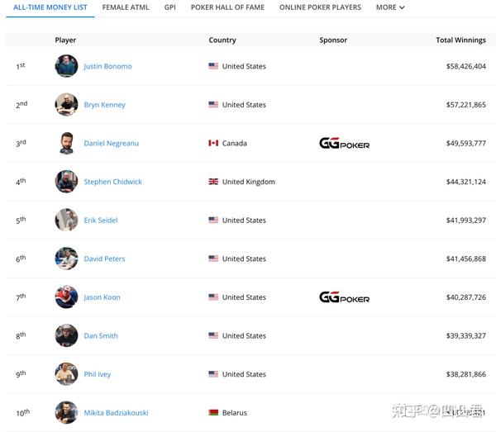
Task: Click GGPoker sponsor logo in Jason Koon's row
Action: pyautogui.click(x=344, y=297)
